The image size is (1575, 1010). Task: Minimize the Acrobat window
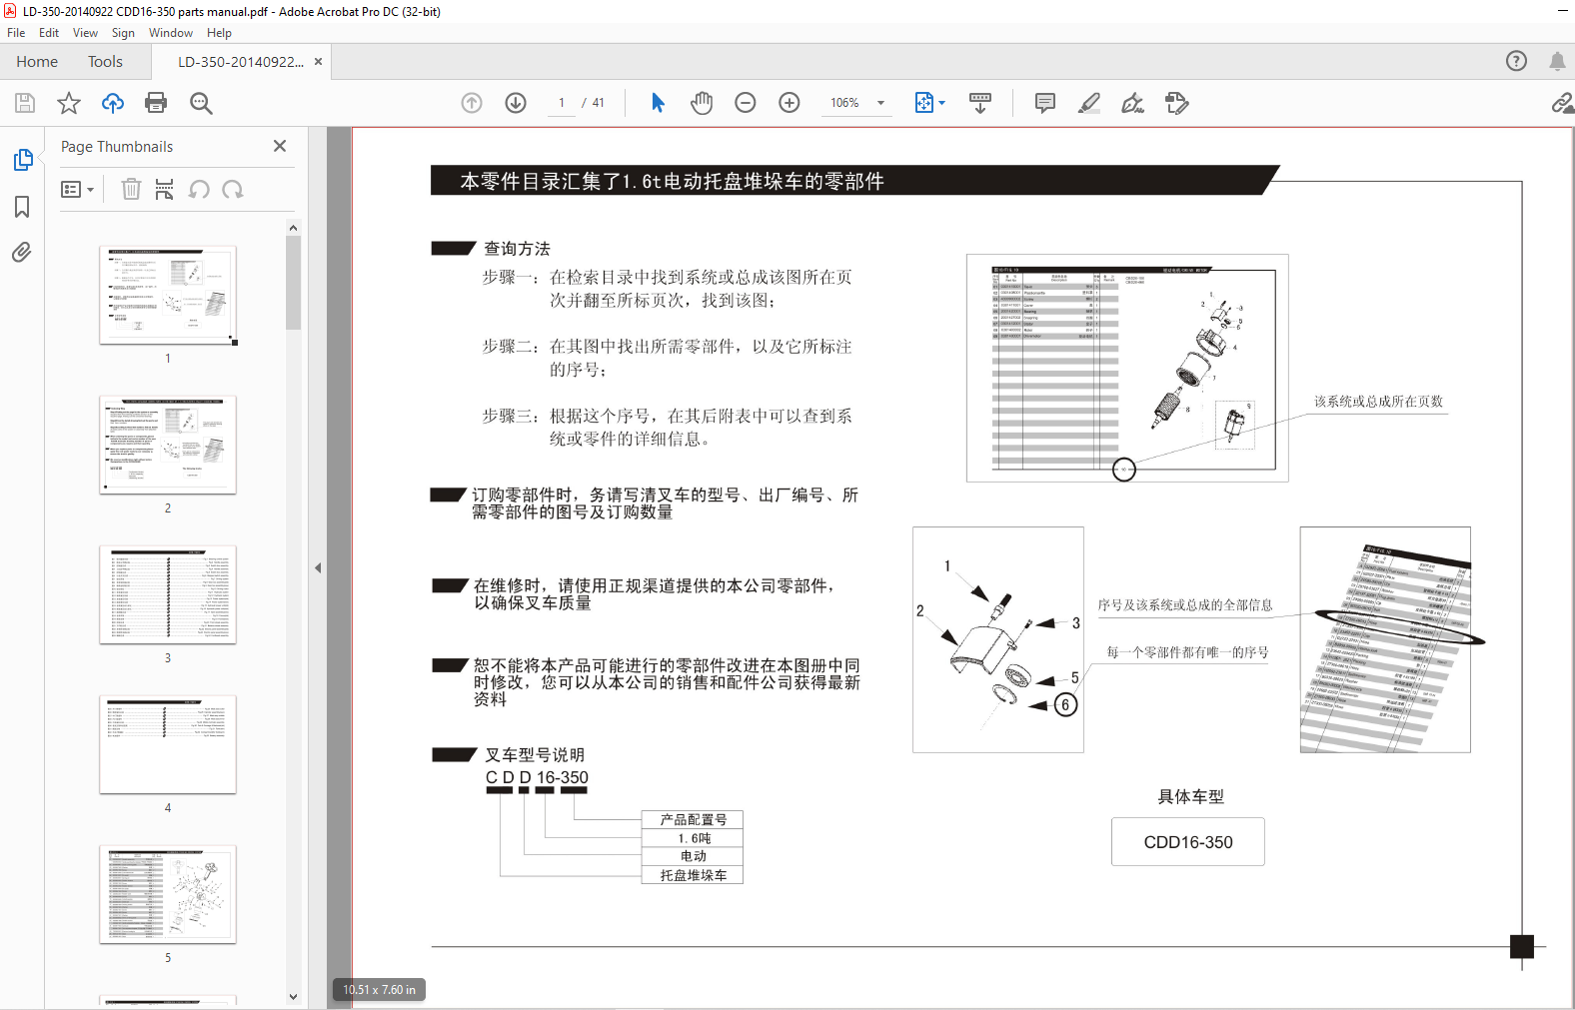pyautogui.click(x=1563, y=11)
